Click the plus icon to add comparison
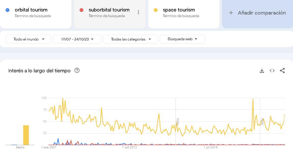Screen dimensions: 293x150 (x=231, y=13)
